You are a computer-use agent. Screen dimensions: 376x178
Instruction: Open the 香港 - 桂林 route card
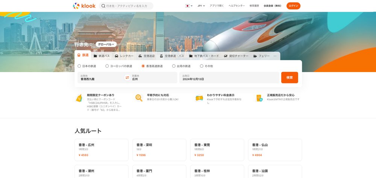(x=217, y=172)
